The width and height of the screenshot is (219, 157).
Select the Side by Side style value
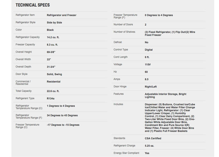click(x=54, y=22)
